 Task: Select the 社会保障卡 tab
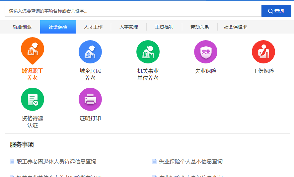pyautogui.click(x=235, y=27)
